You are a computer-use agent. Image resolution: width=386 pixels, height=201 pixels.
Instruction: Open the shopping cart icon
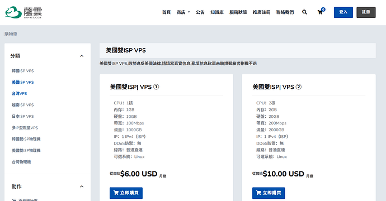coord(321,12)
